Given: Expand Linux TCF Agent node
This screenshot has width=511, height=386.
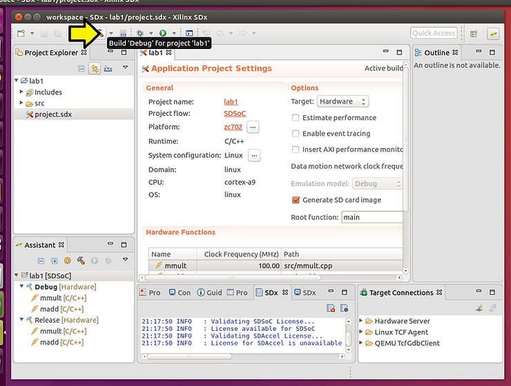Looking at the screenshot, I should [x=361, y=332].
